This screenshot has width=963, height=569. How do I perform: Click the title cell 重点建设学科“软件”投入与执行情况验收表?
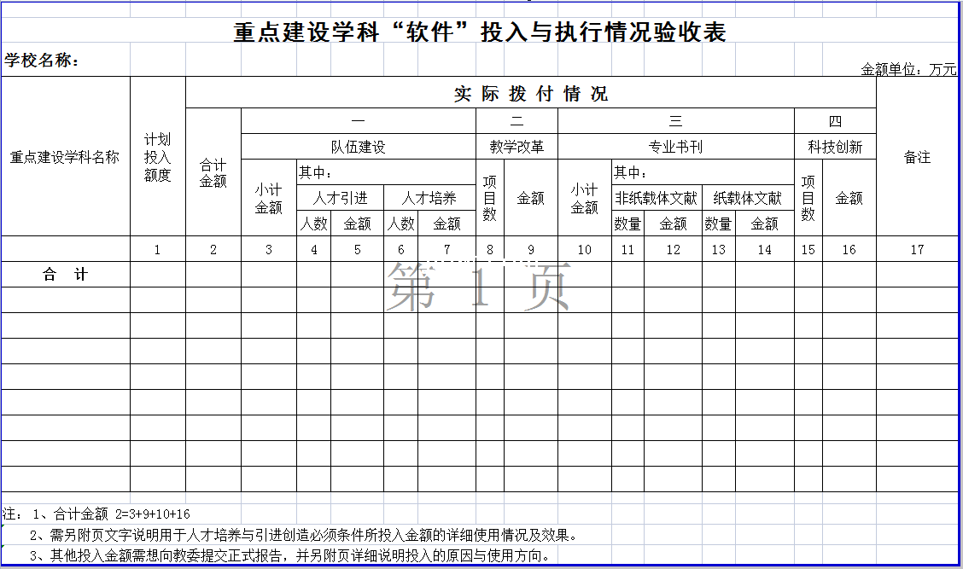tap(480, 32)
